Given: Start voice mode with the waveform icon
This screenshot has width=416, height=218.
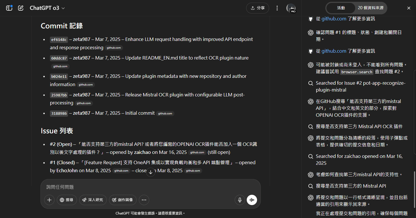Looking at the screenshot, I should pyautogui.click(x=252, y=200).
